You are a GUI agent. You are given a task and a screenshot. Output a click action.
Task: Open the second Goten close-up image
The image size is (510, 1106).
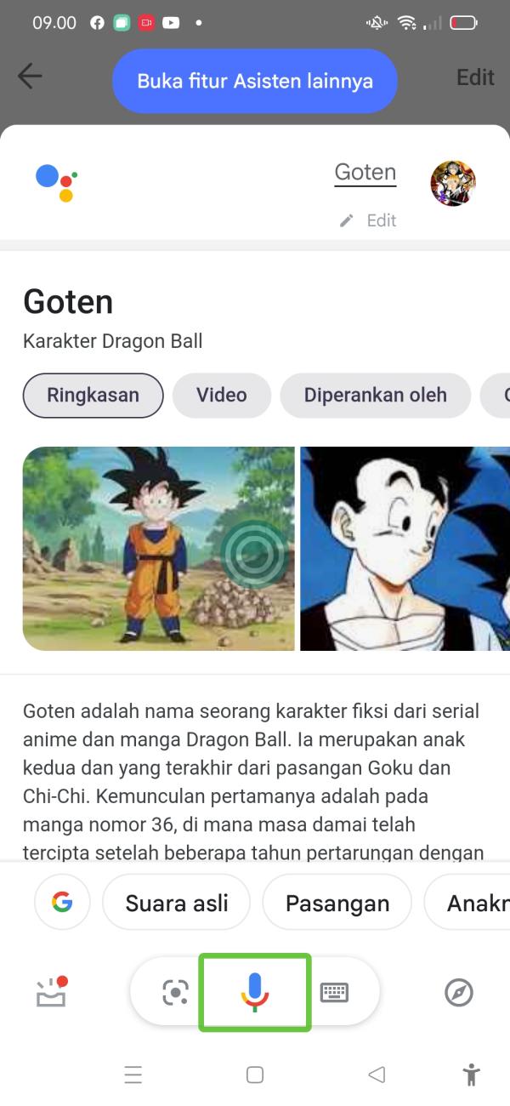click(405, 549)
